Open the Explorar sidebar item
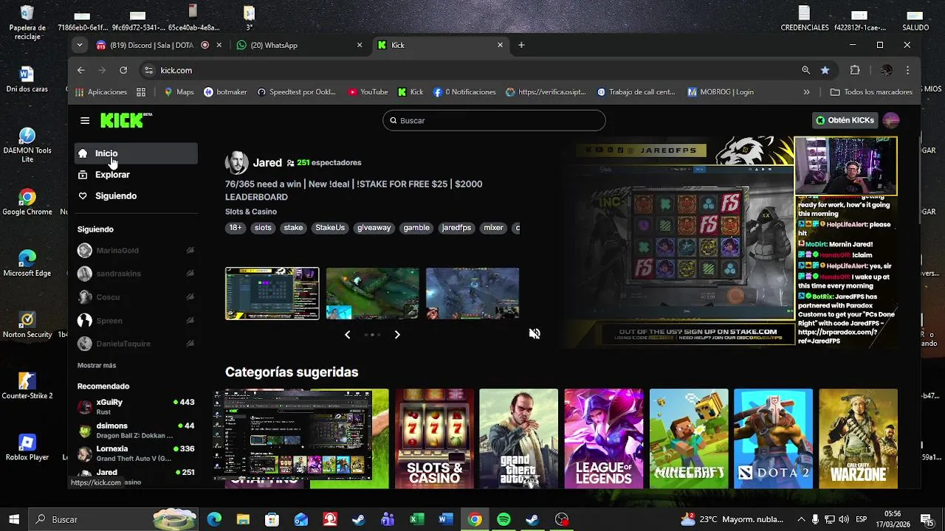 [112, 175]
